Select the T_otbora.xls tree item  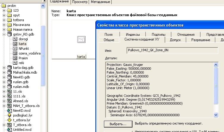pos(22,125)
